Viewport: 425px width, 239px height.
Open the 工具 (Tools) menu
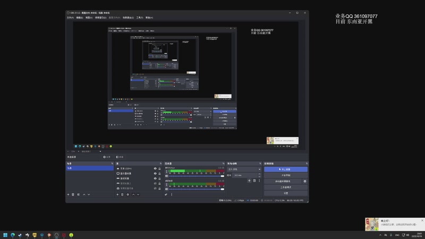click(140, 18)
